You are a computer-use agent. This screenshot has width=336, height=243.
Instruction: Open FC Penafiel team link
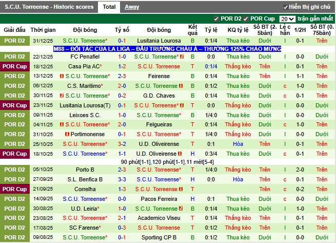click(85, 57)
